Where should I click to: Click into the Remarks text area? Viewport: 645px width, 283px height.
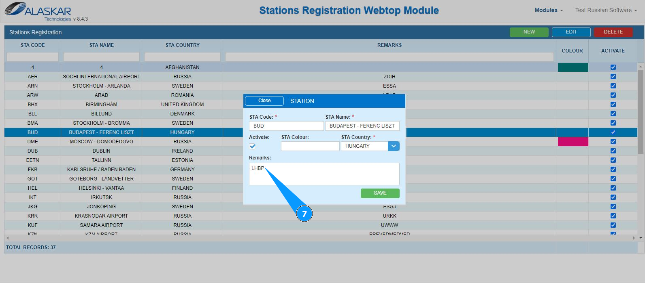point(324,174)
